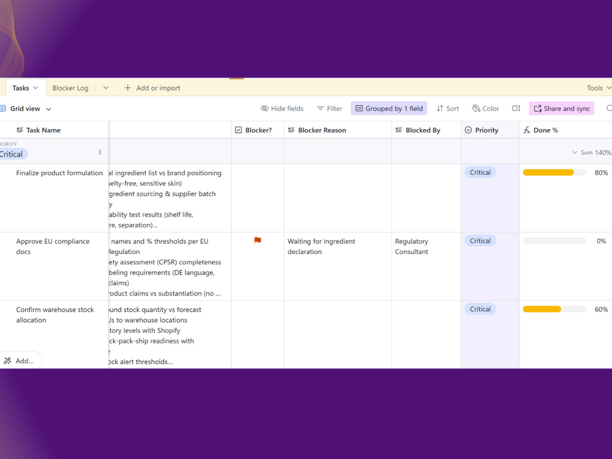The image size is (612, 459).
Task: Open the Color records menu
Action: tap(485, 108)
